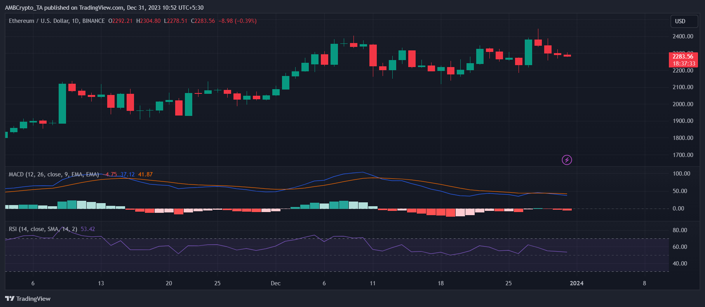Select the MACD (12, 26, close) indicator label
This screenshot has height=307, width=705.
54,174
